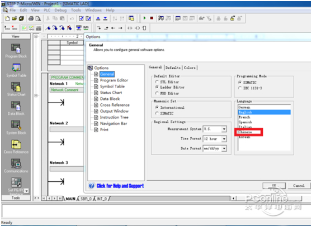Viewport: 312px width, 227px height.
Task: Open the PLC menu
Action: (x=47, y=10)
